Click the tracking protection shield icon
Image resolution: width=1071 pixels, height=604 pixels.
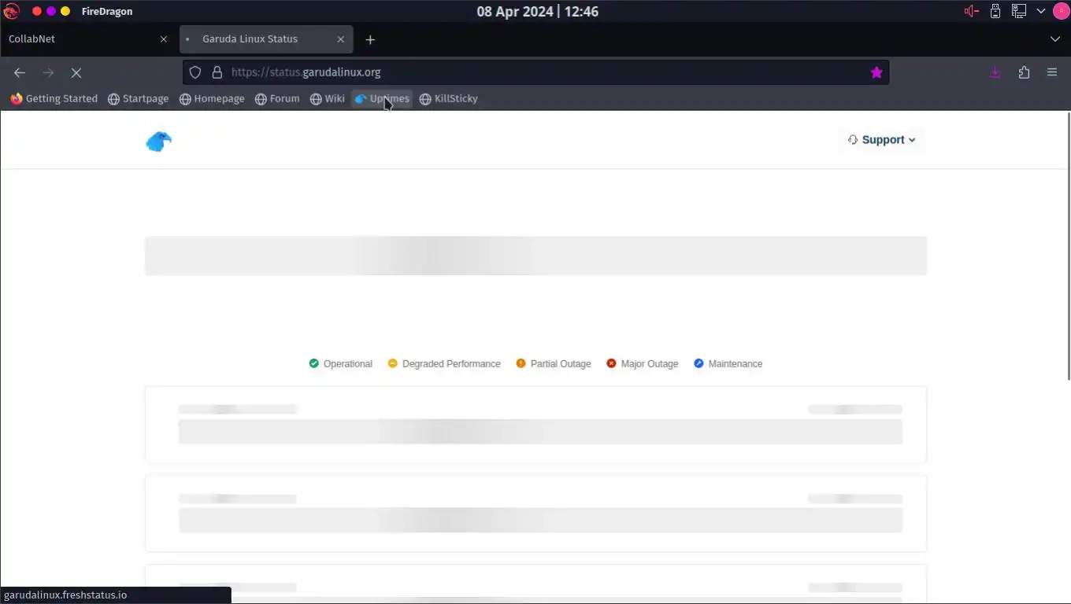[195, 72]
